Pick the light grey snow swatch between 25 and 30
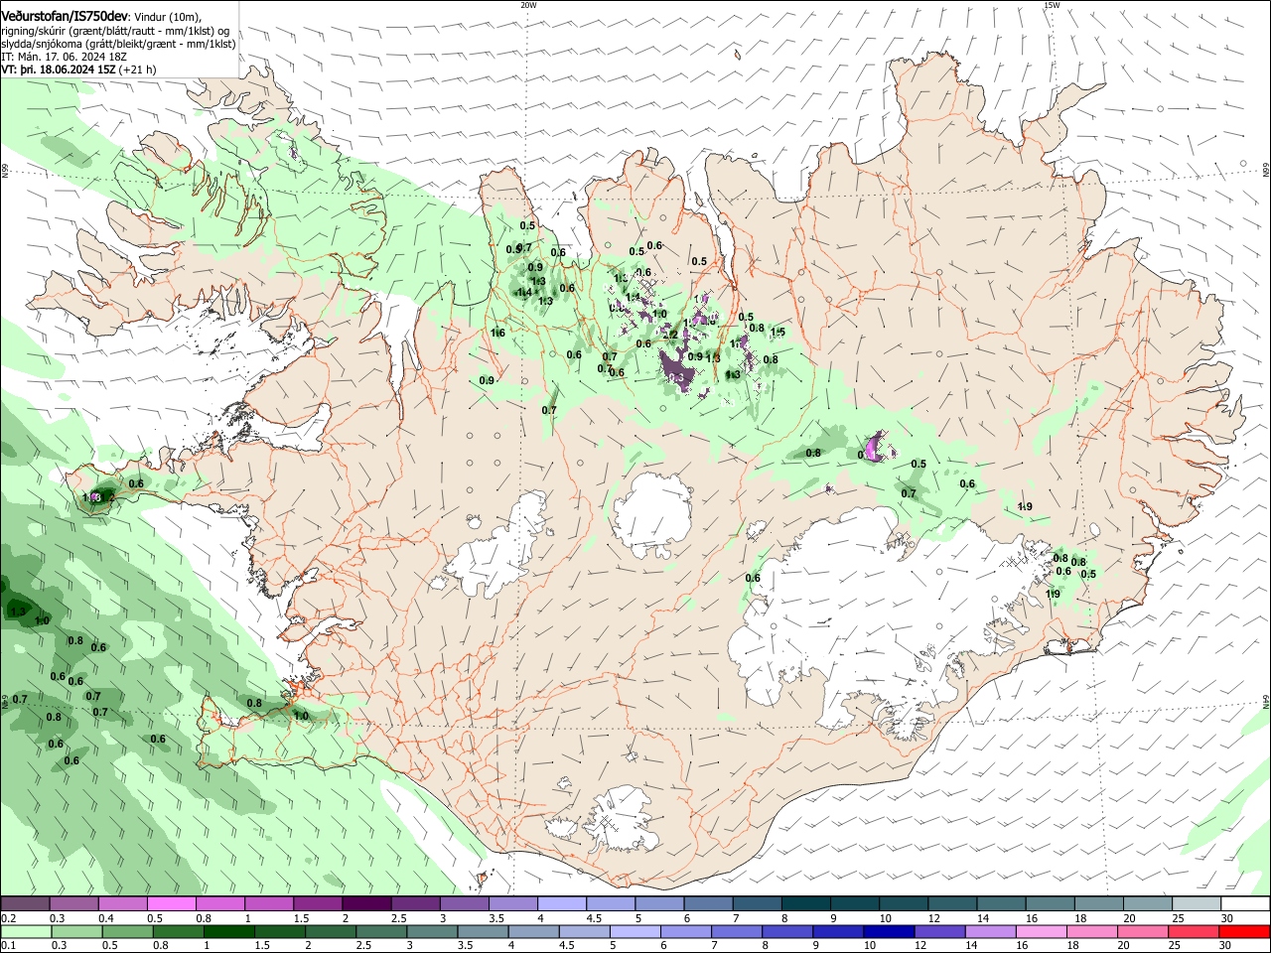The width and height of the screenshot is (1271, 953). pyautogui.click(x=1197, y=904)
